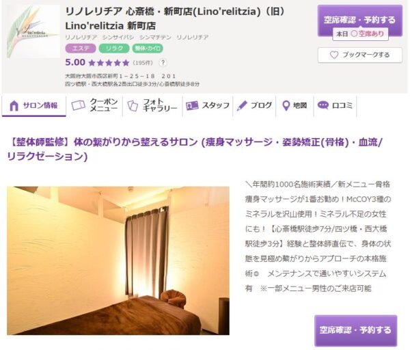This screenshot has height=350, width=410.
Task: Click the heart icon on the bookmark button
Action: [334, 55]
